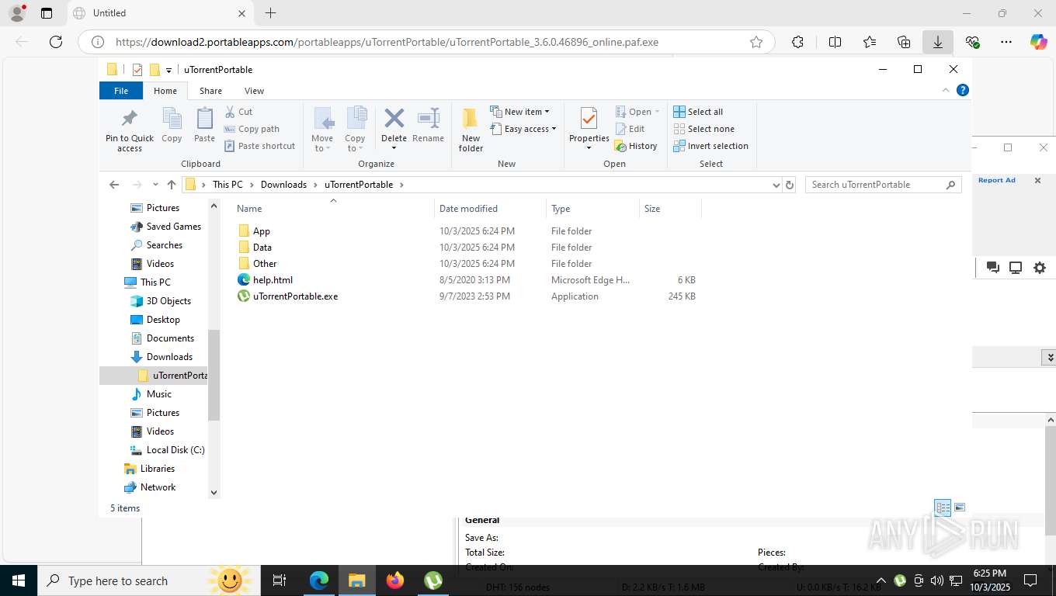The height and width of the screenshot is (596, 1056).
Task: Click the Paste ribbon button
Action: (x=204, y=126)
